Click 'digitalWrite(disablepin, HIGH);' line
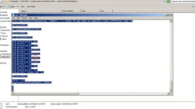195x109 pixels. [x=32, y=82]
